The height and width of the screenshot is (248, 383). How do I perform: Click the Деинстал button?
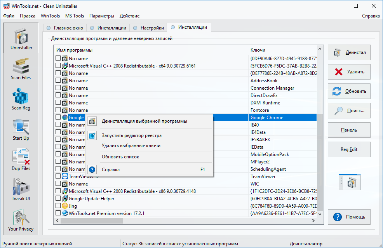pyautogui.click(x=349, y=52)
